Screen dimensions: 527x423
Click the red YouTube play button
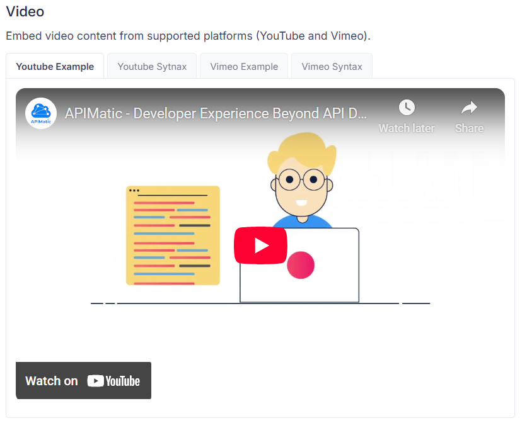coord(260,245)
